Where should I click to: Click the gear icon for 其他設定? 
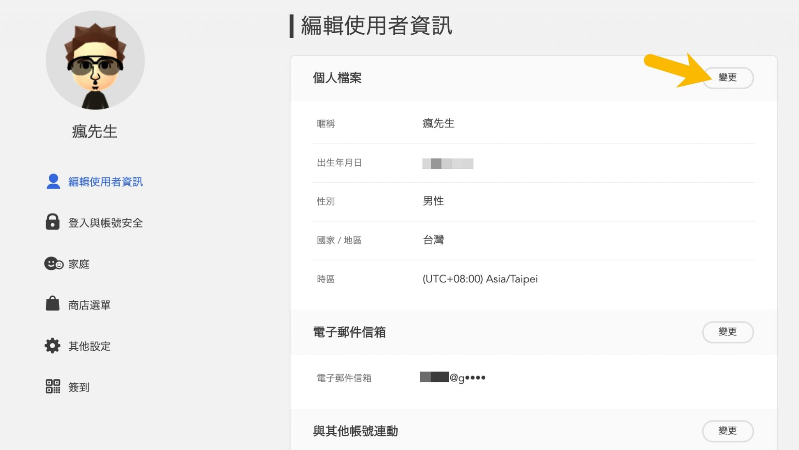pyautogui.click(x=52, y=346)
